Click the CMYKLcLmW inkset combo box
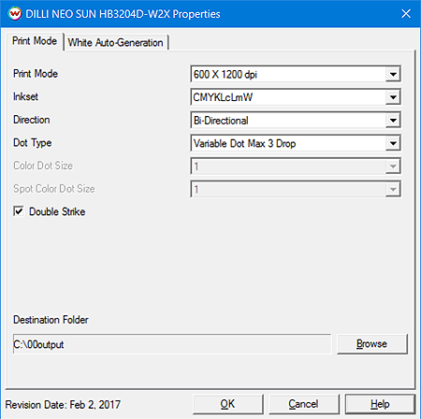This screenshot has width=421, height=419. (295, 97)
